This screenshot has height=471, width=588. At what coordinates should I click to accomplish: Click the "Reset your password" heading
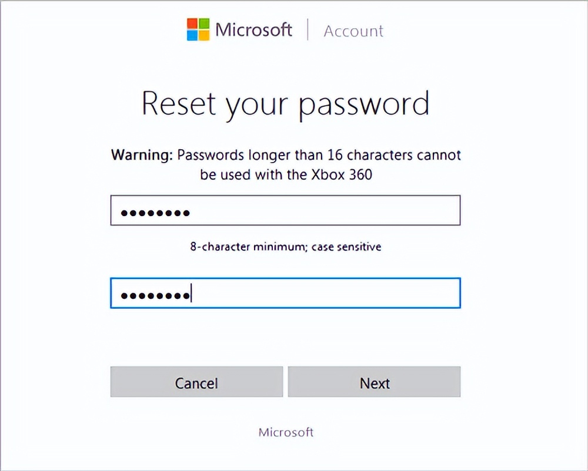285,103
